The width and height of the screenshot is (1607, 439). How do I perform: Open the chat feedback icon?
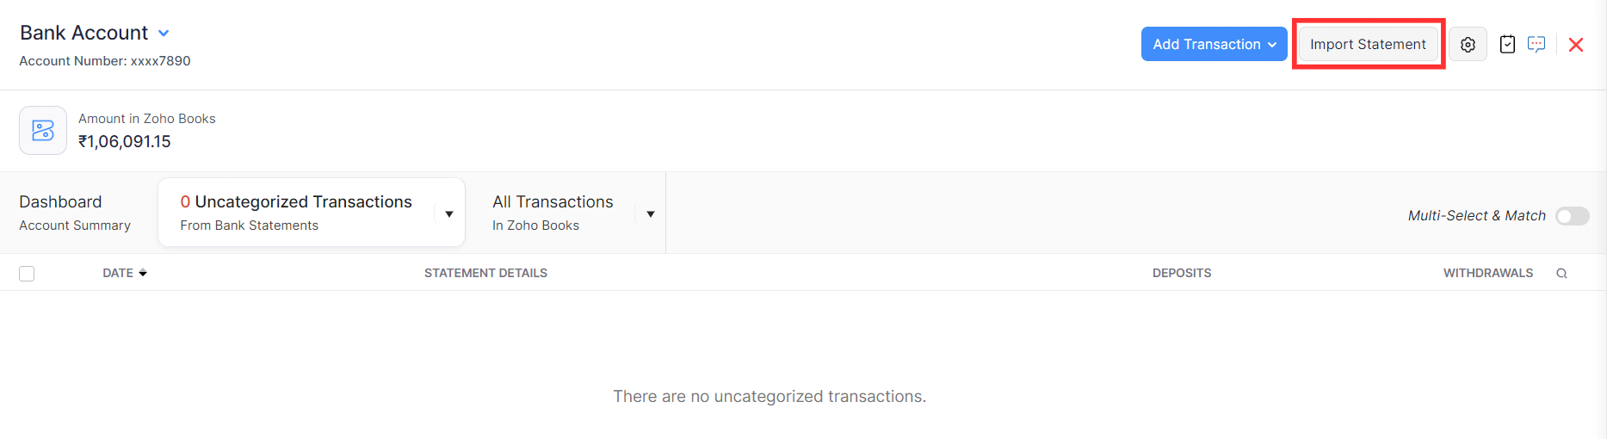(x=1536, y=45)
